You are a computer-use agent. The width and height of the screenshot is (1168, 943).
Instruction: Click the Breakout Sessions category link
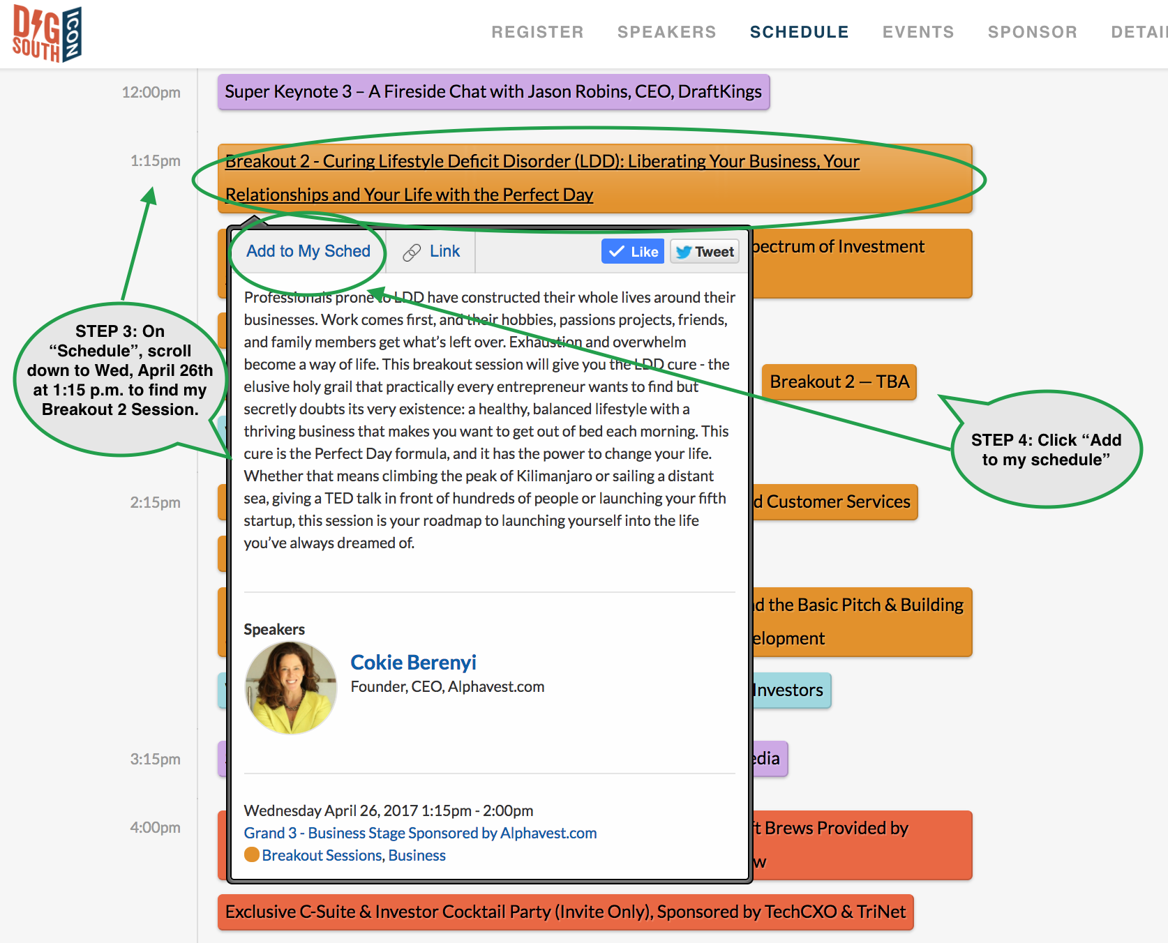(x=322, y=855)
